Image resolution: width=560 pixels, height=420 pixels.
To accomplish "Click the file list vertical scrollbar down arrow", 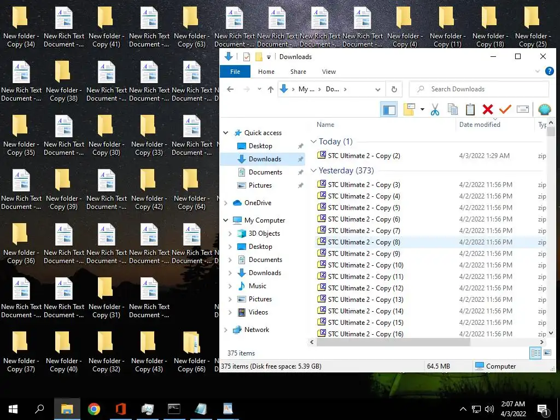I will pos(551,333).
